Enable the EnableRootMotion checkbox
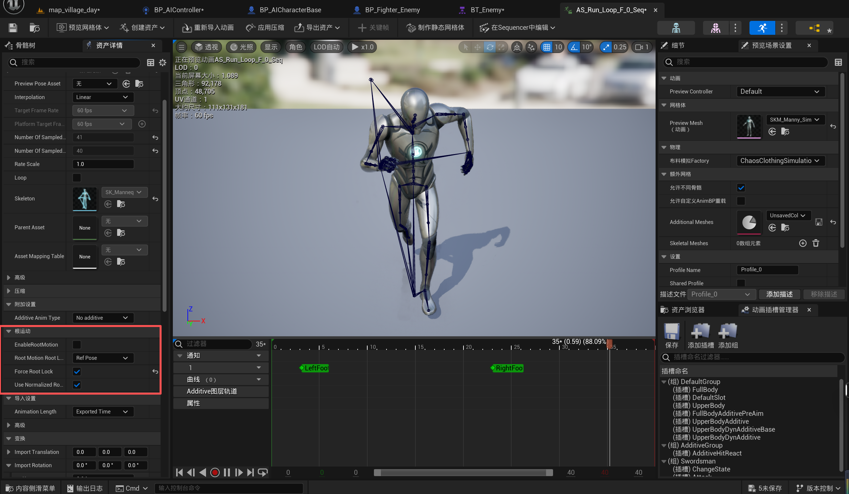849x494 pixels. pos(77,345)
